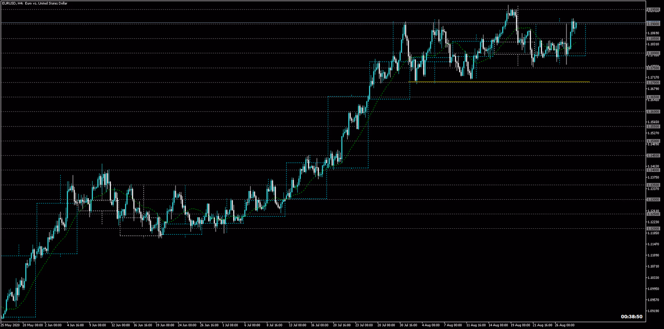Select the solid horizontal line near 1.17000
The image size is (664, 329).
tap(498, 82)
